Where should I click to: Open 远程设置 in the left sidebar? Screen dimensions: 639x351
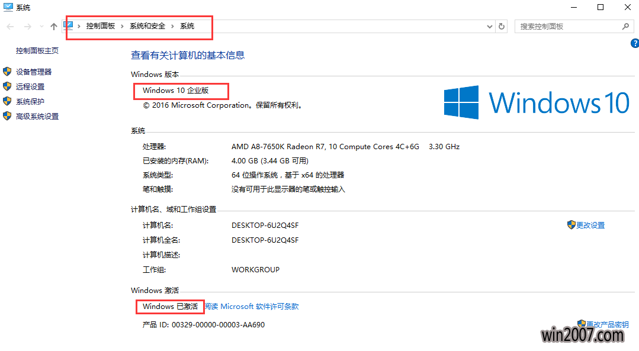[x=30, y=87]
